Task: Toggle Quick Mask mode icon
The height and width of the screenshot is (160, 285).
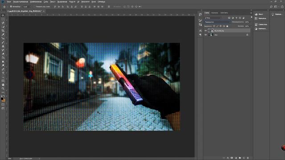Action: (3, 104)
